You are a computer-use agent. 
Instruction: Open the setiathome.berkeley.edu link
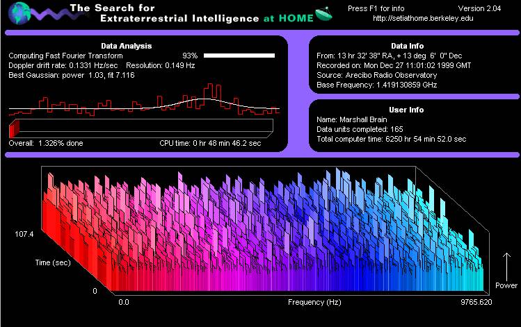pos(423,18)
